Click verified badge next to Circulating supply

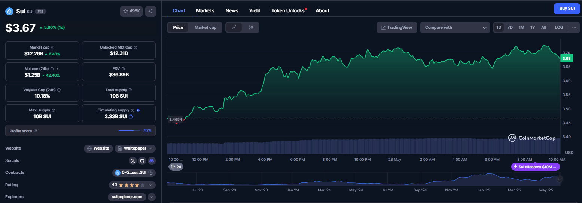coord(138,110)
